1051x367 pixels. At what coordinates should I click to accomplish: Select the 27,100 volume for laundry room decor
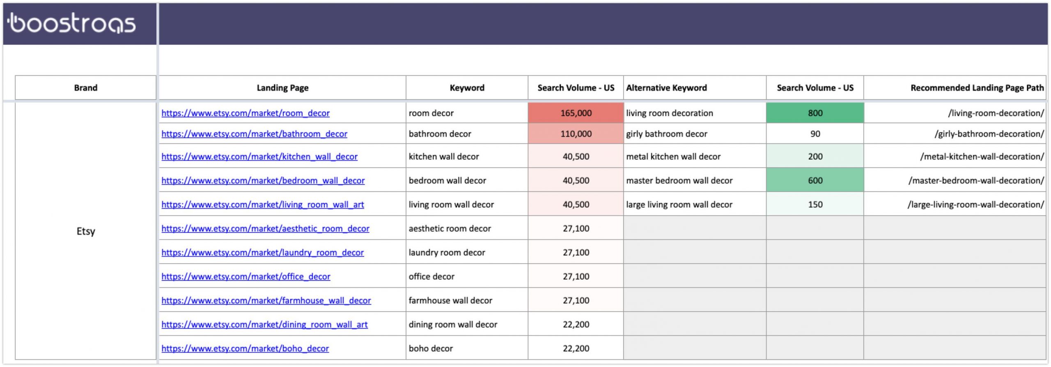[x=576, y=253]
